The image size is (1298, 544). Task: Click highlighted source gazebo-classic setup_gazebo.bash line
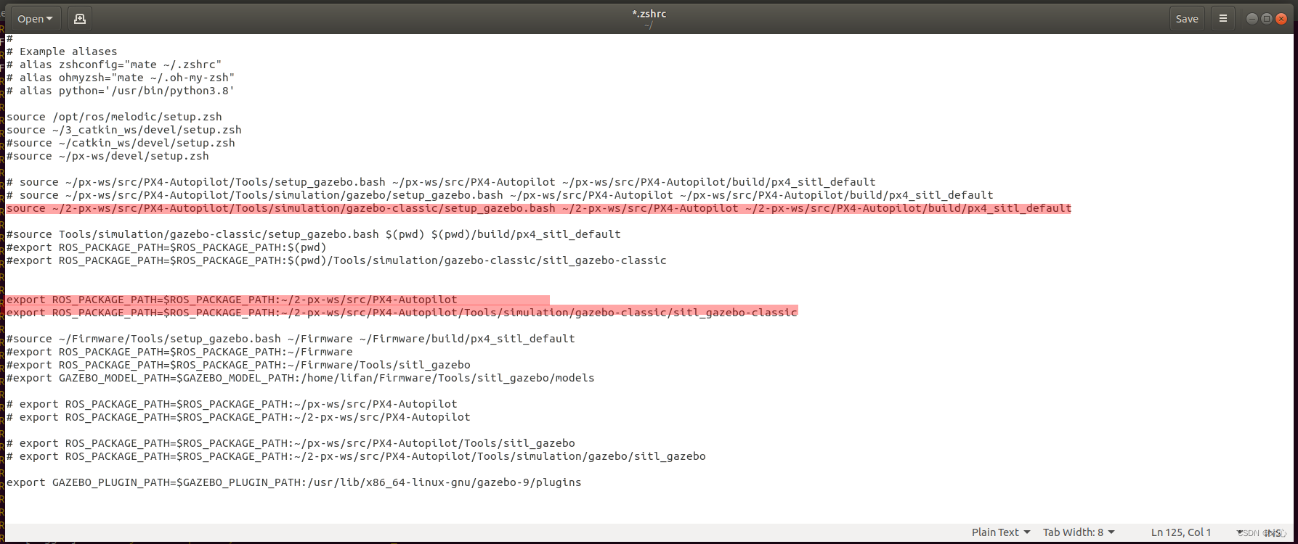539,208
